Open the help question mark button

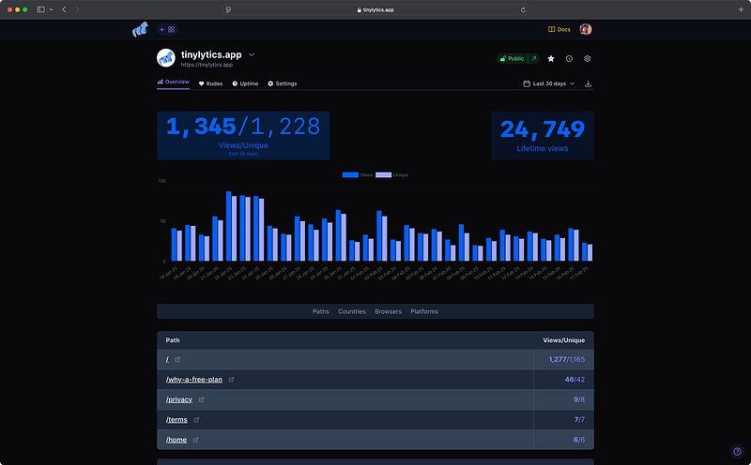[x=737, y=451]
